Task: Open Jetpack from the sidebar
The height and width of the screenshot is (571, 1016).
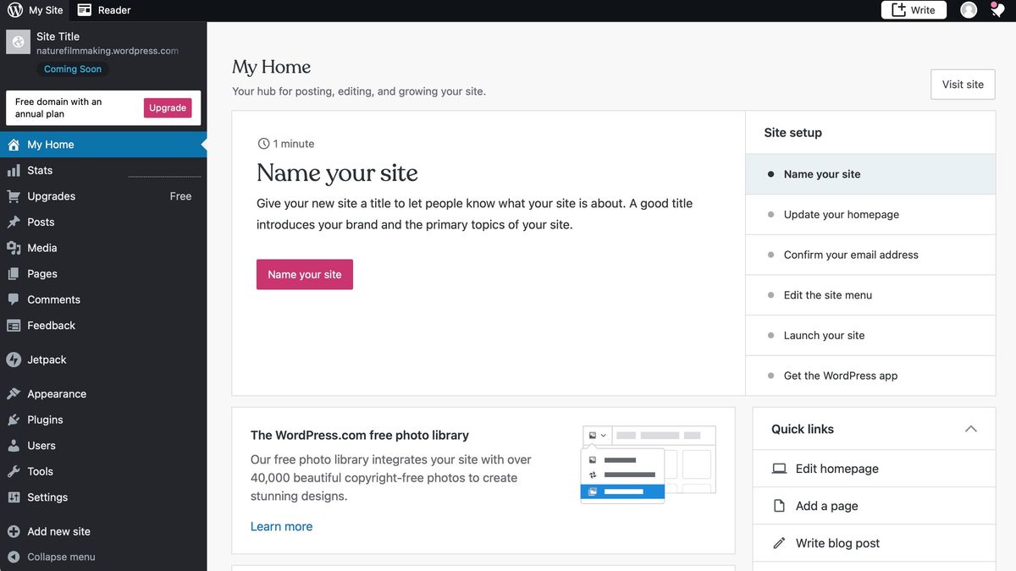Action: pos(47,360)
